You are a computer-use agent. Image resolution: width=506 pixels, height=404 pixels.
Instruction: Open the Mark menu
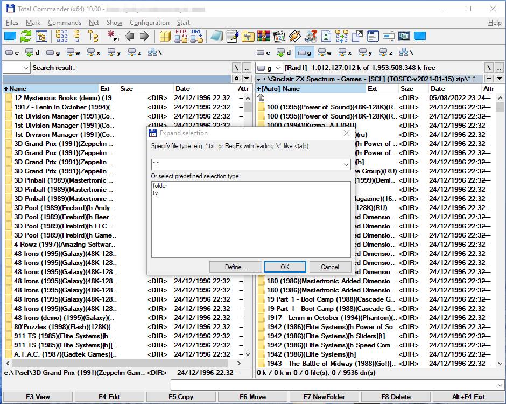tap(33, 23)
